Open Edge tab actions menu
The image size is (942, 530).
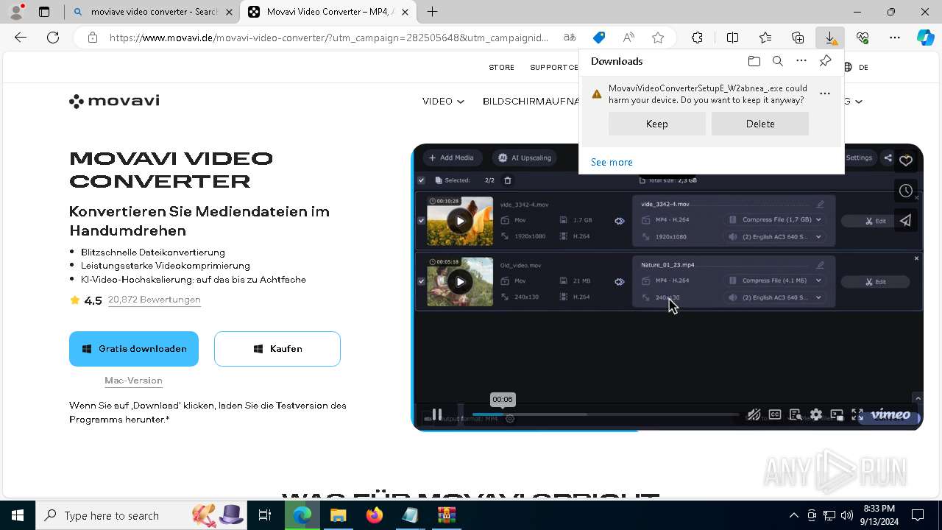click(x=44, y=12)
